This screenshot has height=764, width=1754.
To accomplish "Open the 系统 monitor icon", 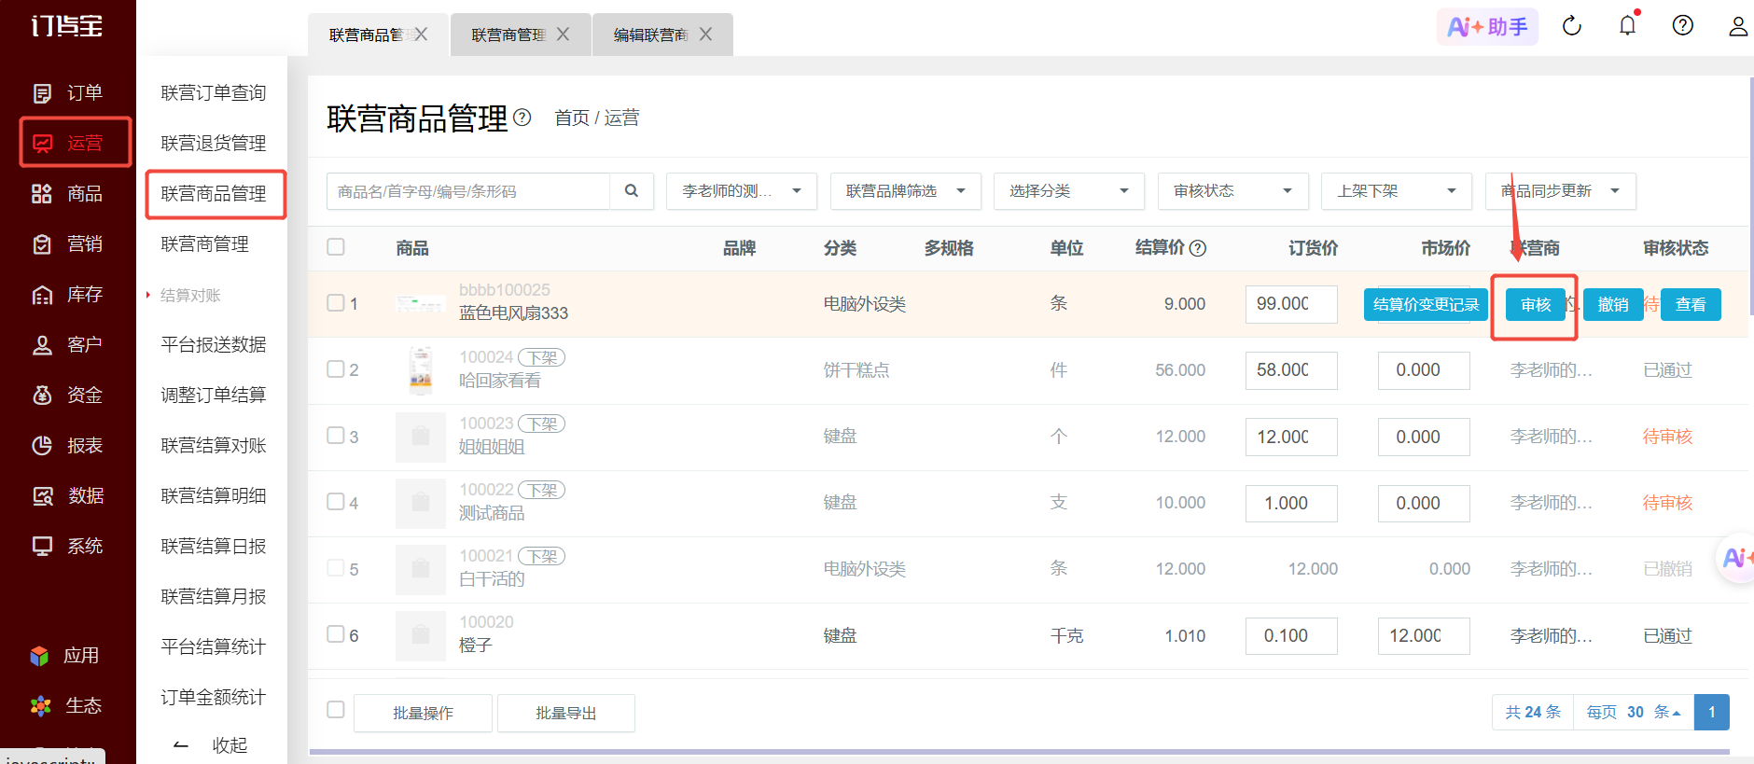I will click(42, 547).
